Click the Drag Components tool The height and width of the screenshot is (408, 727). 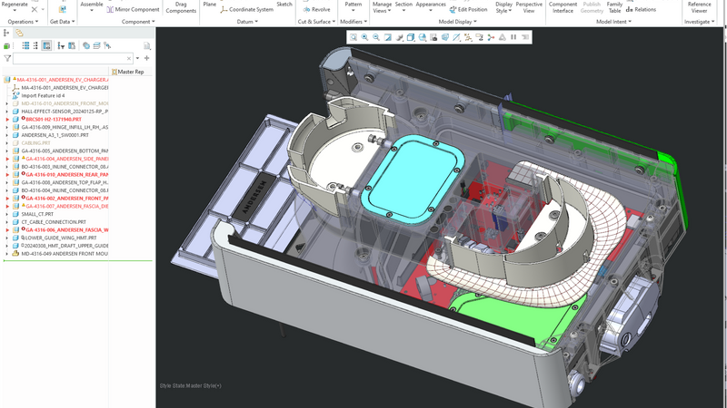(180, 6)
